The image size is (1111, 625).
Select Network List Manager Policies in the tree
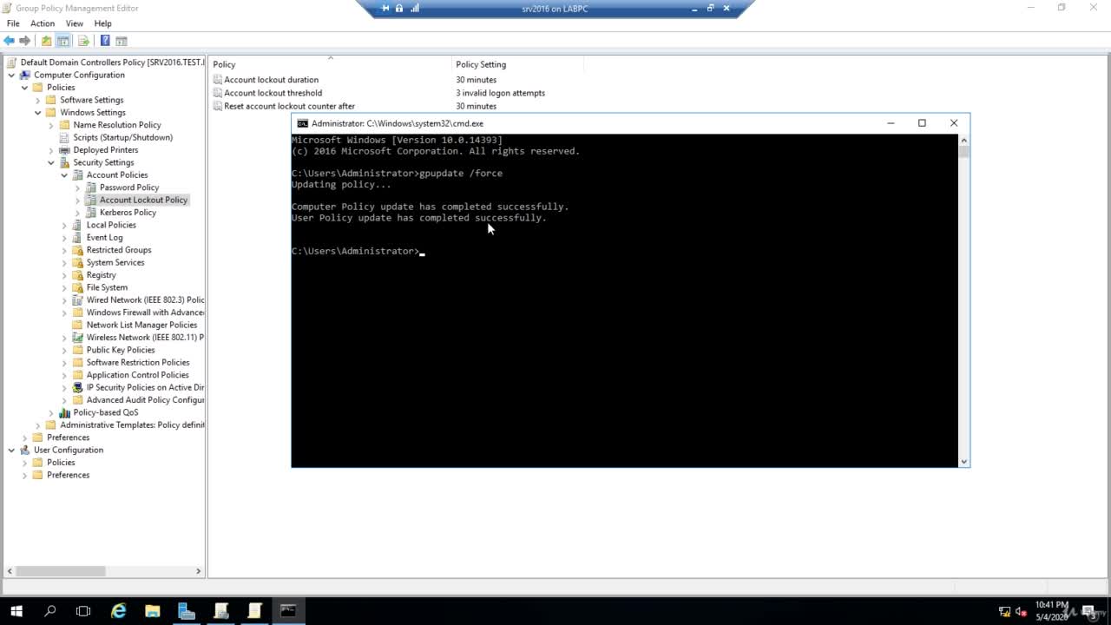pyautogui.click(x=141, y=325)
